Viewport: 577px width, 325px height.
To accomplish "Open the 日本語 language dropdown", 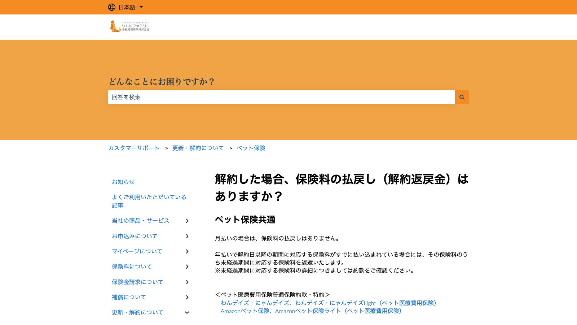I will tap(131, 7).
